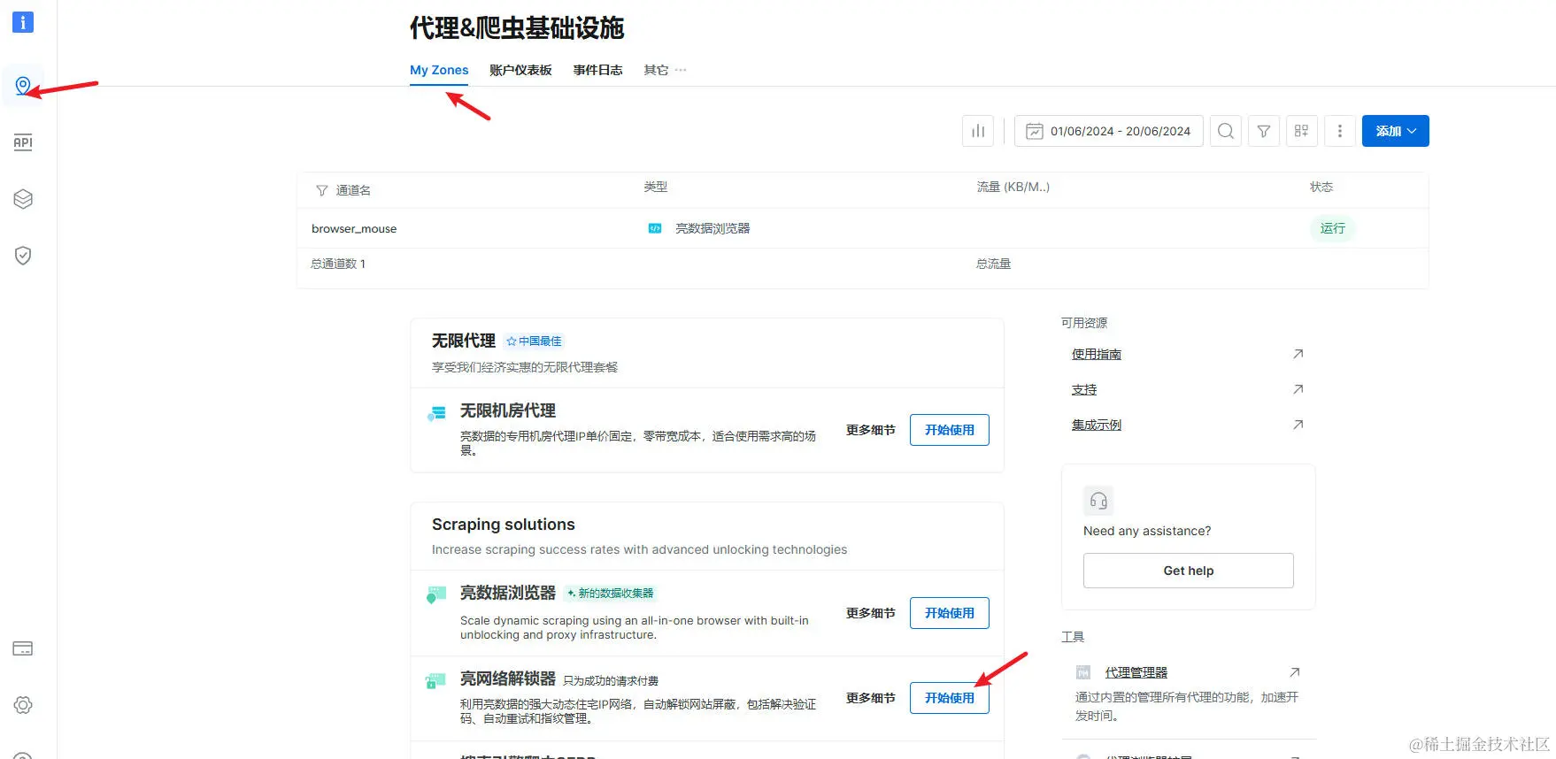
Task: Click the 亮网络解锁器 product icon
Action: coord(436,680)
